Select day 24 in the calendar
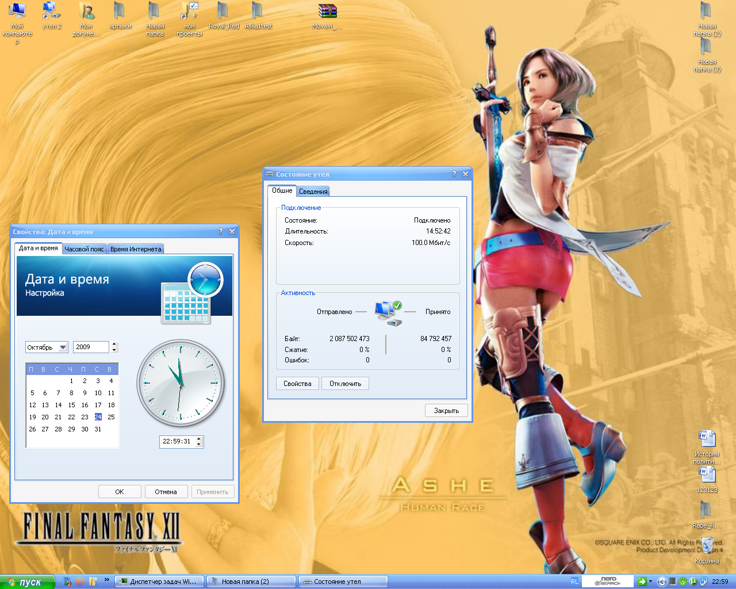The width and height of the screenshot is (736, 589). tap(98, 417)
